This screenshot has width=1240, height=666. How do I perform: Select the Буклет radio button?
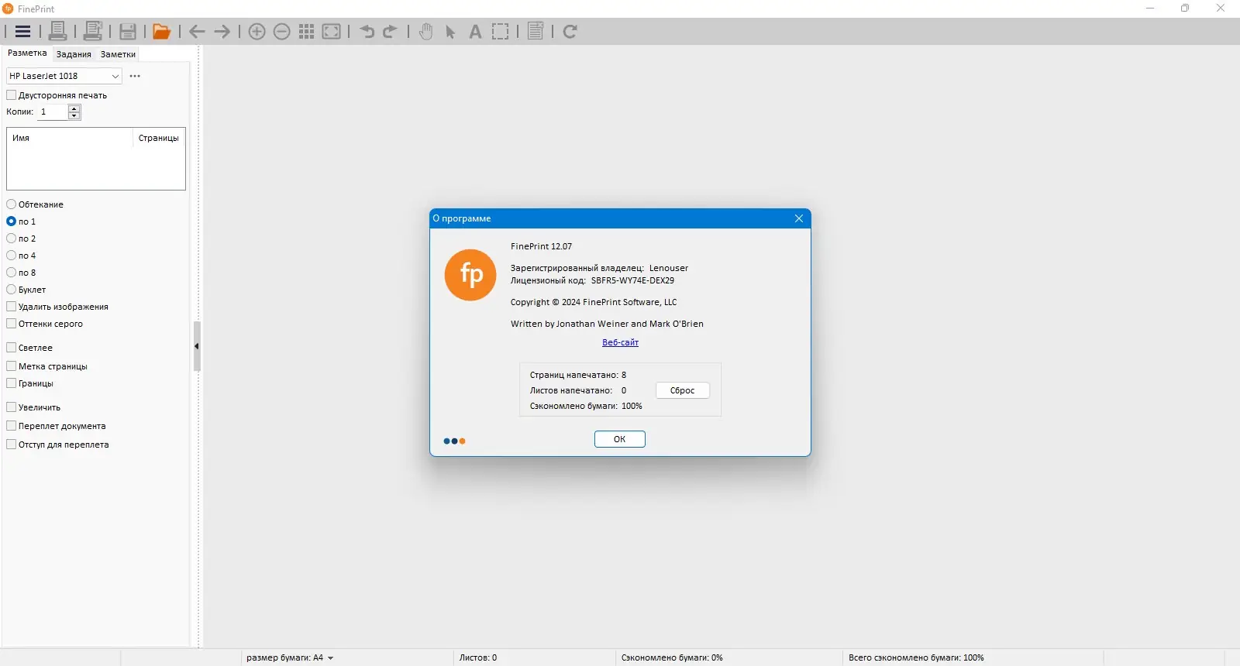tap(12, 290)
